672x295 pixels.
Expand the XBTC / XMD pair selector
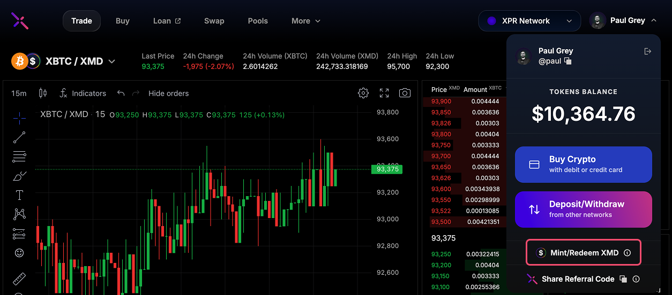coord(111,61)
